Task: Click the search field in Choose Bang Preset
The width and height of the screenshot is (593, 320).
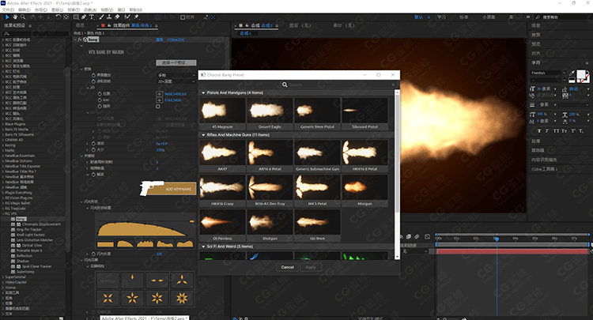Action: click(x=338, y=85)
